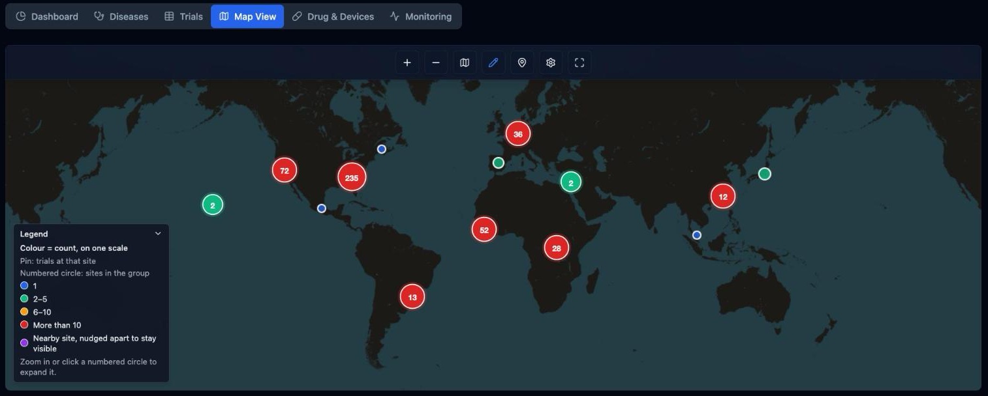This screenshot has width=988, height=396.
Task: Click "Numbered circle: sites in the group"
Action: click(85, 274)
